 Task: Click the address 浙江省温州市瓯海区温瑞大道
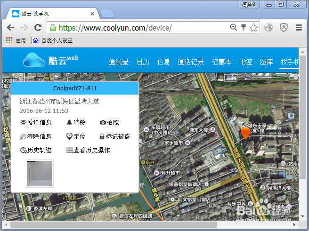[x=59, y=101]
